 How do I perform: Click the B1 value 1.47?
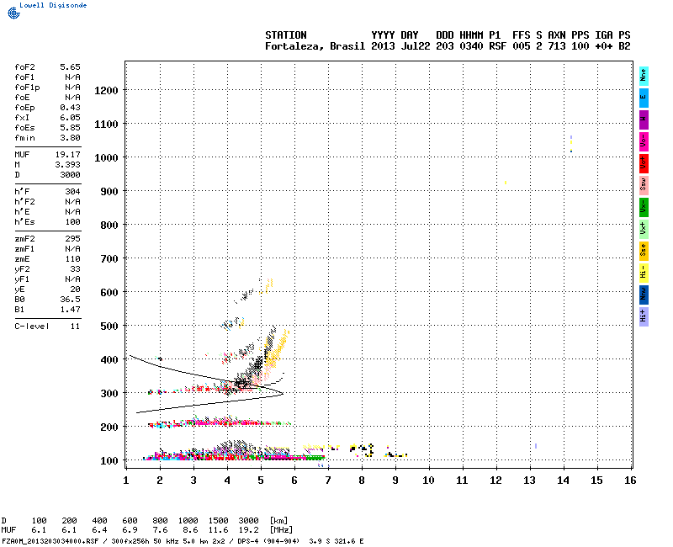(70, 310)
